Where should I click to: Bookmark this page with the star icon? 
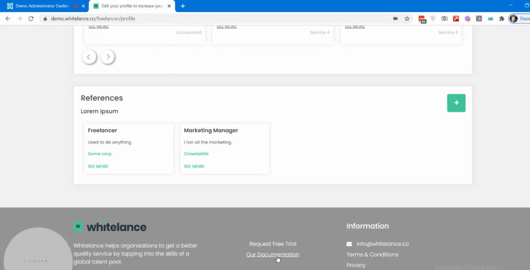point(407,19)
